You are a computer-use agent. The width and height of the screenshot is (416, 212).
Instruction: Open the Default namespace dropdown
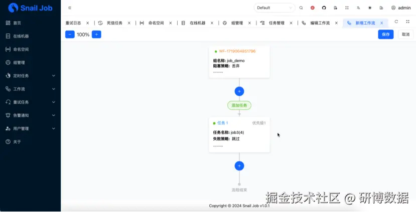274,7
